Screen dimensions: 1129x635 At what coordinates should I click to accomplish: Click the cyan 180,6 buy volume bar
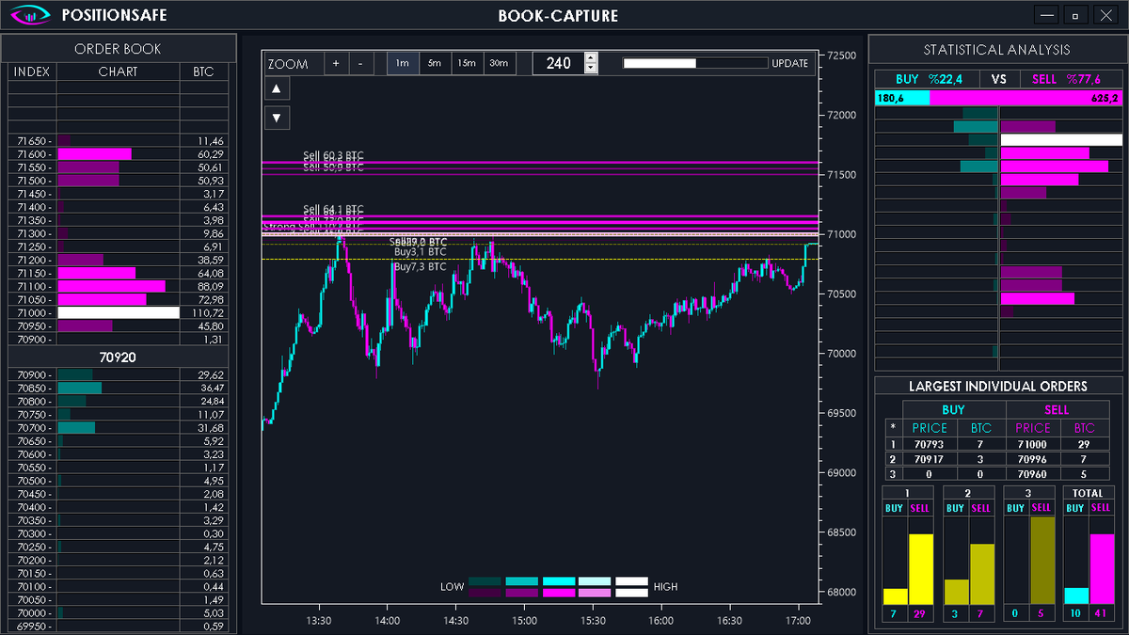(902, 98)
